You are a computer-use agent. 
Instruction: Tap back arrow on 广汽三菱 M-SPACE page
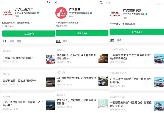click(x=56, y=2)
